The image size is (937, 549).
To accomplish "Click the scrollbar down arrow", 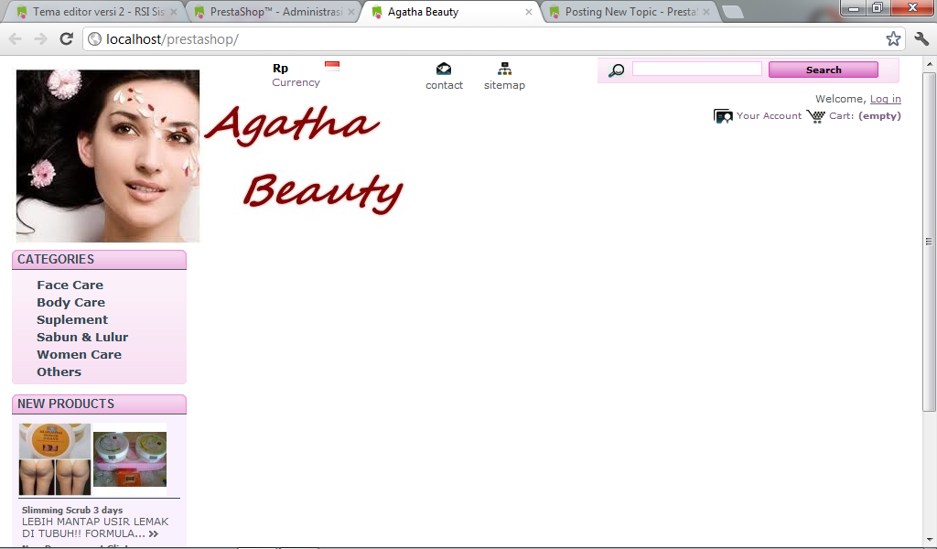I will 929,540.
